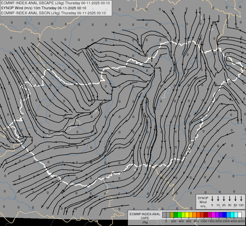Pick the white CAPE legend swatch

[239, 215]
